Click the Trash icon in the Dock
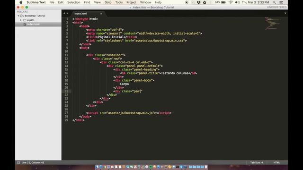The image size is (303, 170). click(206, 167)
